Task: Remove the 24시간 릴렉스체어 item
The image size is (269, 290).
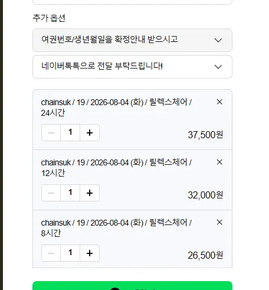Action: (219, 102)
